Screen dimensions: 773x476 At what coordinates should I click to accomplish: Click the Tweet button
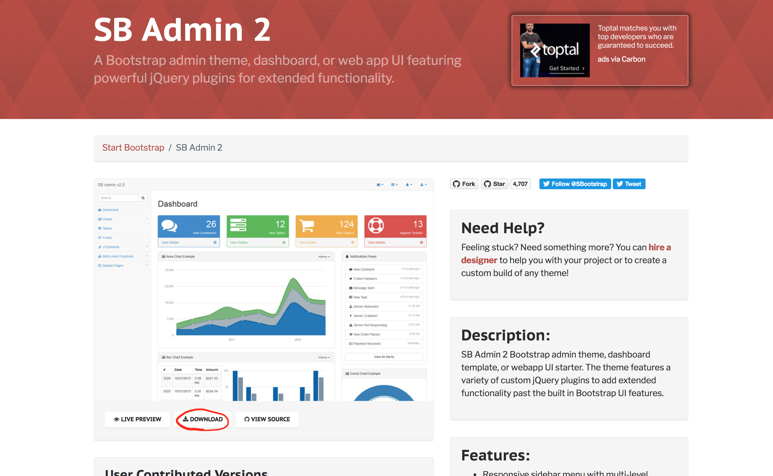coord(629,184)
